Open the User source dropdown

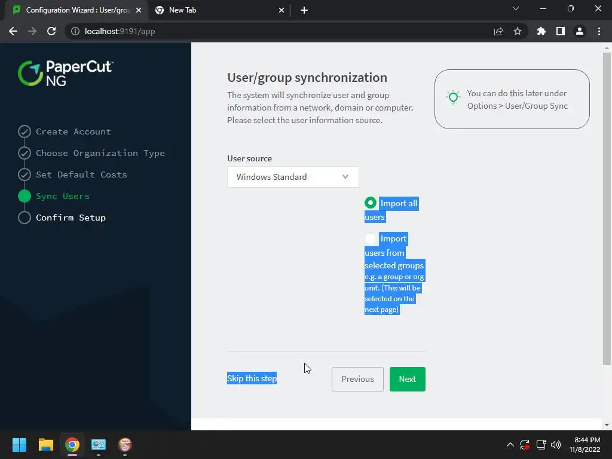[x=293, y=177]
